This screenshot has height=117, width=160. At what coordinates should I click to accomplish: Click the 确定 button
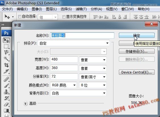[x=137, y=35]
